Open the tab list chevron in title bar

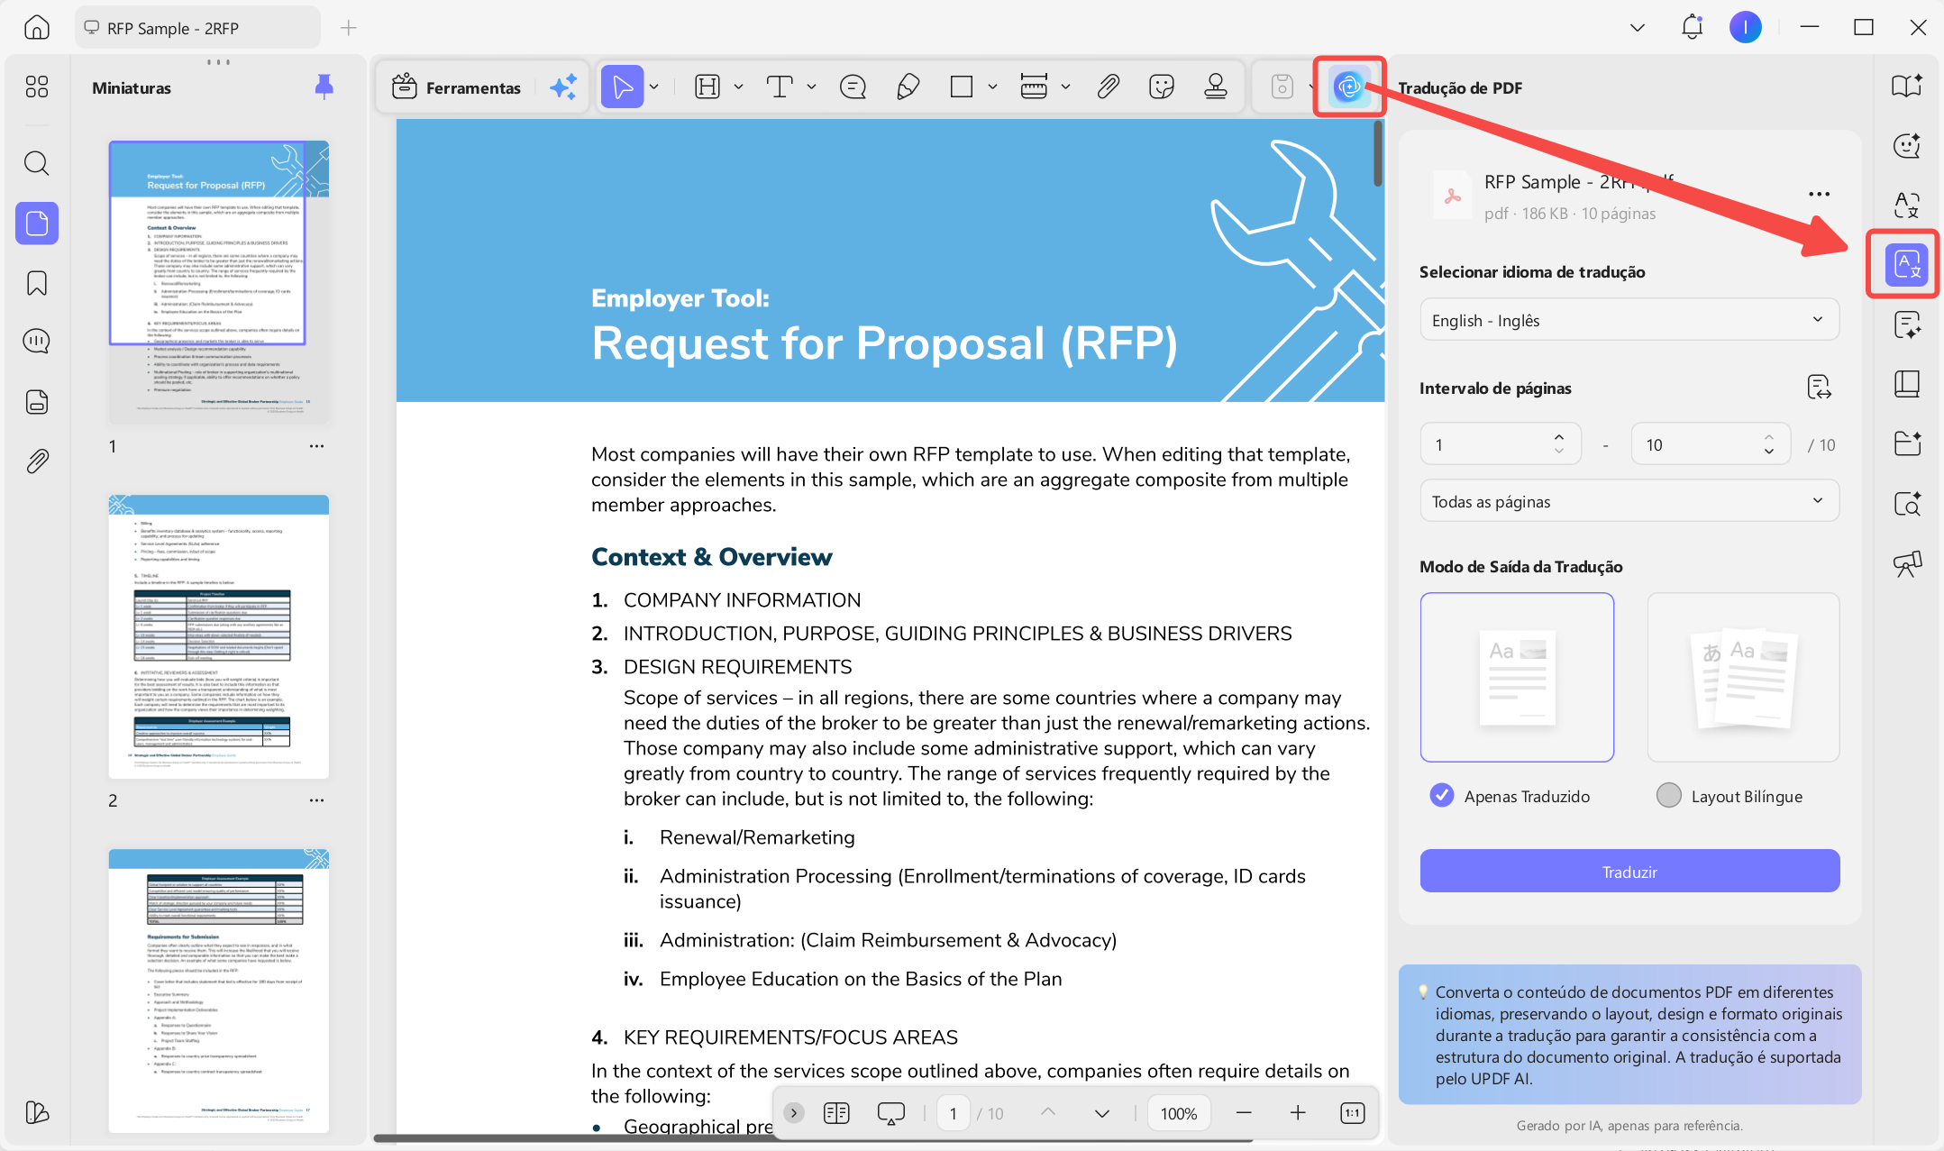coord(1638,28)
